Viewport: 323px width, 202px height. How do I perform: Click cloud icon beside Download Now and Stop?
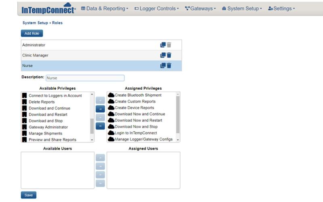coord(111,126)
